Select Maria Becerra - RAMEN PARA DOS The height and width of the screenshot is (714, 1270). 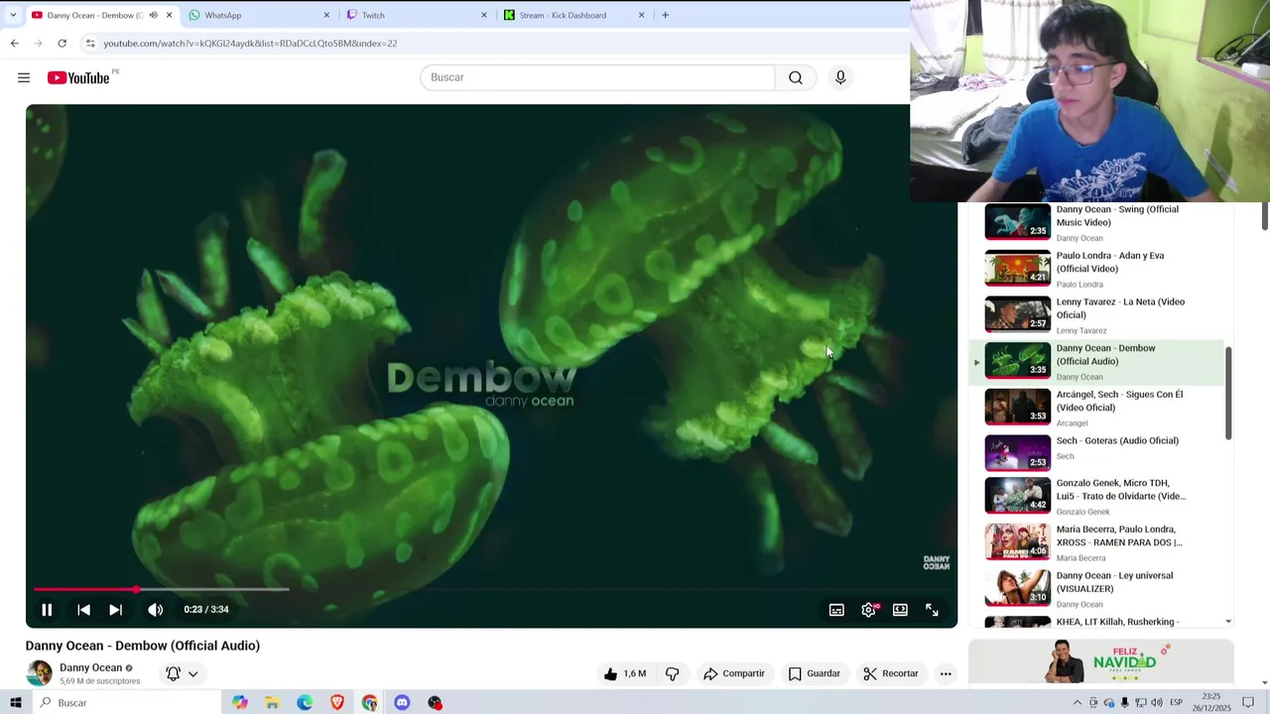tap(1096, 542)
